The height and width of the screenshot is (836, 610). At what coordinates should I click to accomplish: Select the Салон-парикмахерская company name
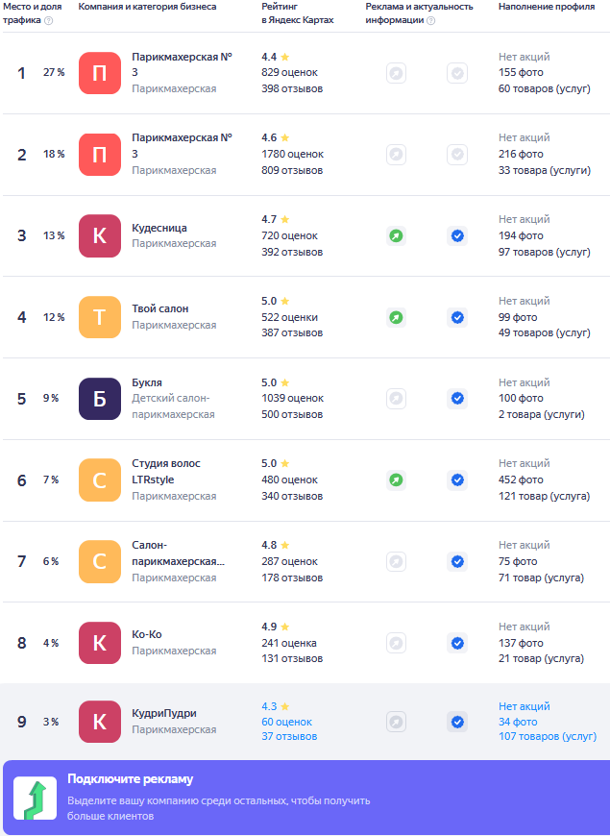click(x=178, y=553)
